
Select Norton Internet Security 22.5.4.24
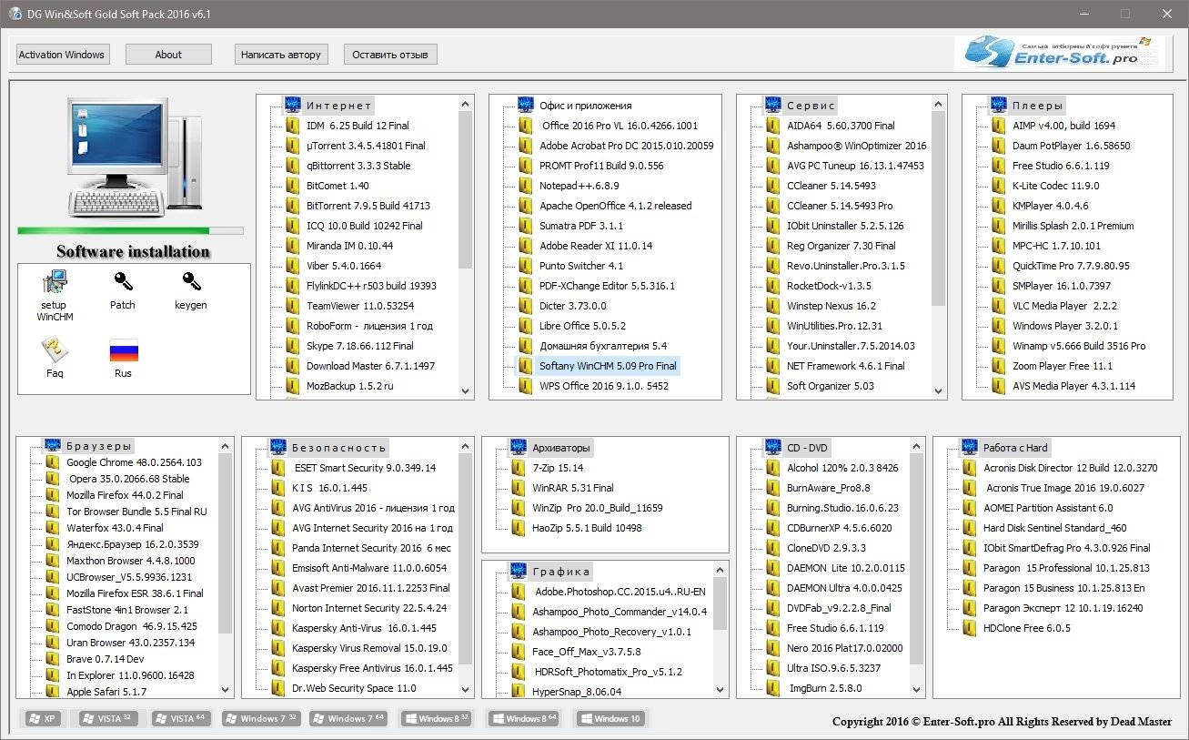coord(369,608)
